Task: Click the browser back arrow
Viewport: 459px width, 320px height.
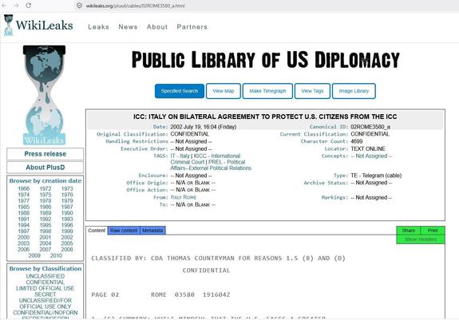Action: click(4, 6)
